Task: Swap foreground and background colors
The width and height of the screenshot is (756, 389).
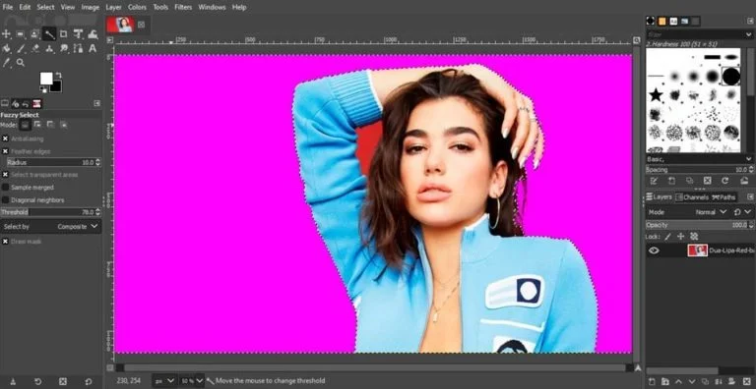Action: (58, 75)
